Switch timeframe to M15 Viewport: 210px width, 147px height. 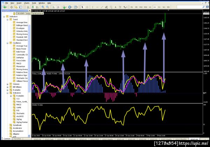pos(141,7)
